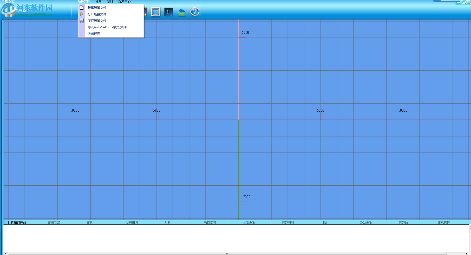Screen dimensions: 471x255
Task: Click the floppy disk icon for 保存场景文件
Action: pyautogui.click(x=82, y=21)
